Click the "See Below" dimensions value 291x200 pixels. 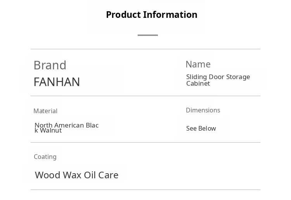(201, 128)
